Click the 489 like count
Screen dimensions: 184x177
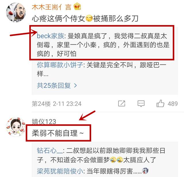(x=172, y=104)
